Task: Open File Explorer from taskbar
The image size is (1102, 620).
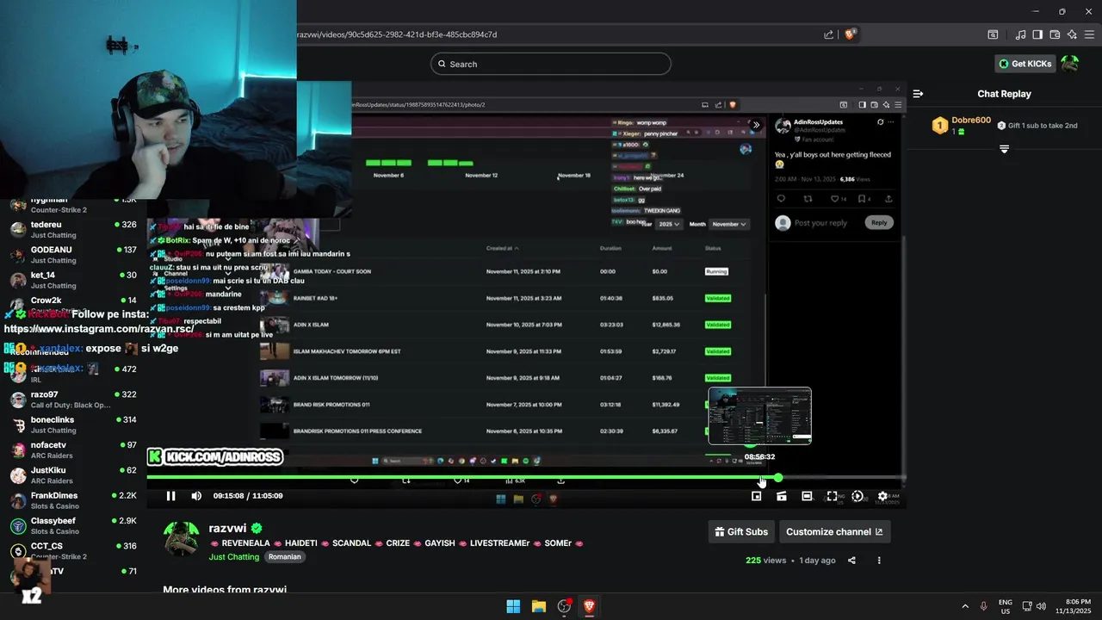Action: coord(539,606)
